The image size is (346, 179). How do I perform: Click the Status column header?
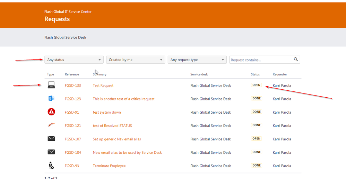(x=255, y=74)
